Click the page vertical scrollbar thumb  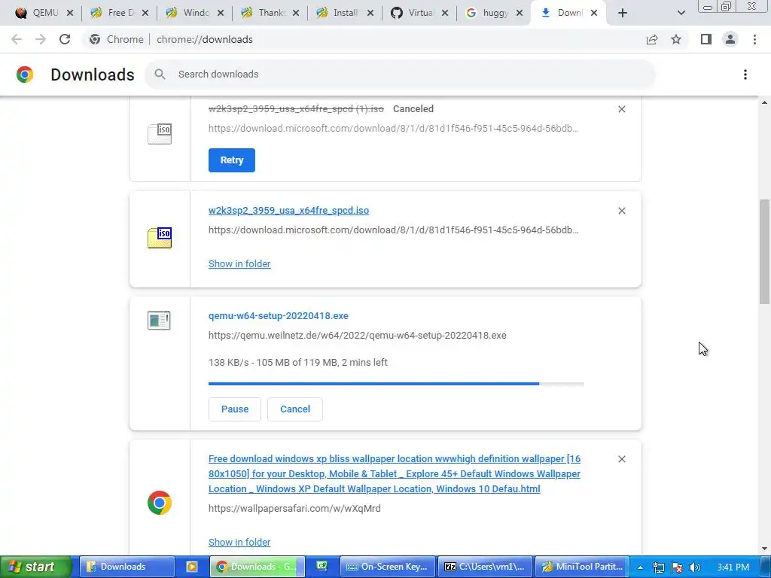[764, 251]
